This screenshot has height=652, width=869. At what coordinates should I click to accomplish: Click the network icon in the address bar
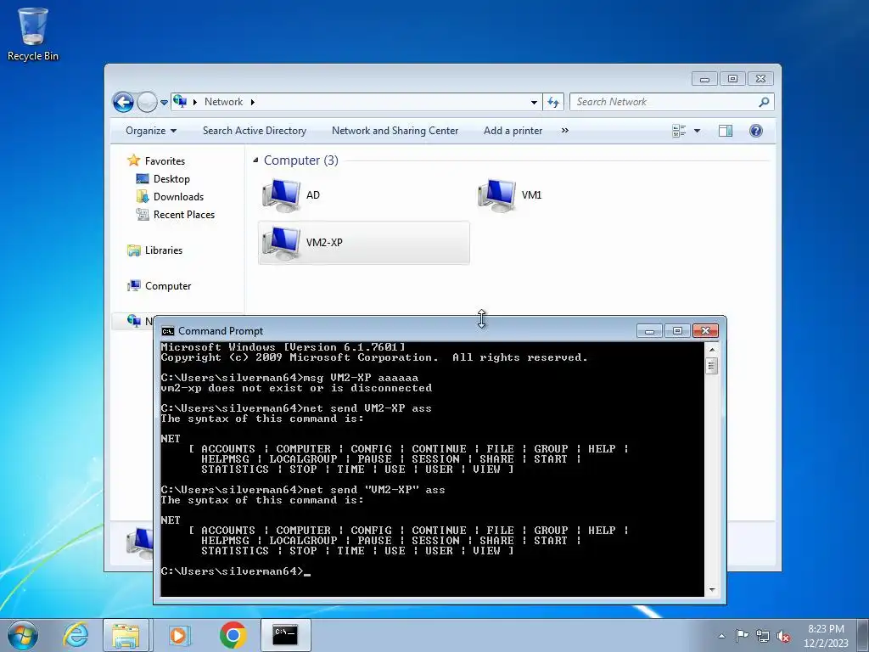(x=180, y=102)
